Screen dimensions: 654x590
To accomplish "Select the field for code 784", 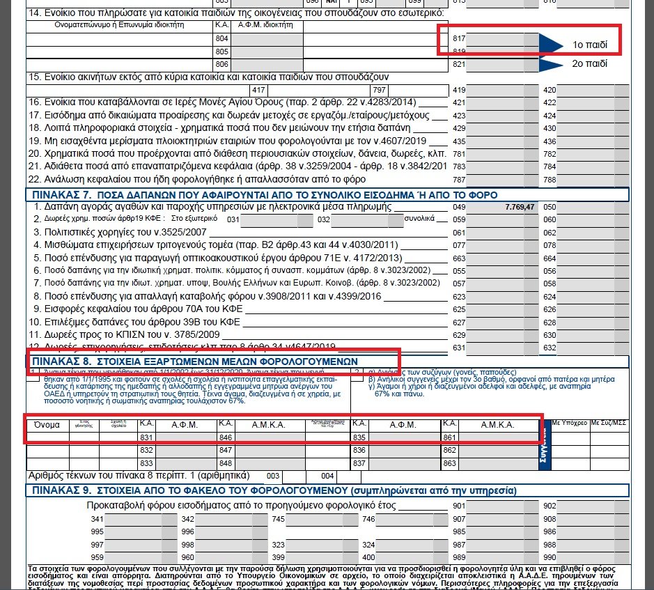I will (x=593, y=166).
